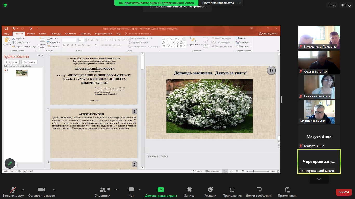This screenshot has width=355, height=199.
Task: Create a new slide with Создать слайд
Action: pos(42,43)
